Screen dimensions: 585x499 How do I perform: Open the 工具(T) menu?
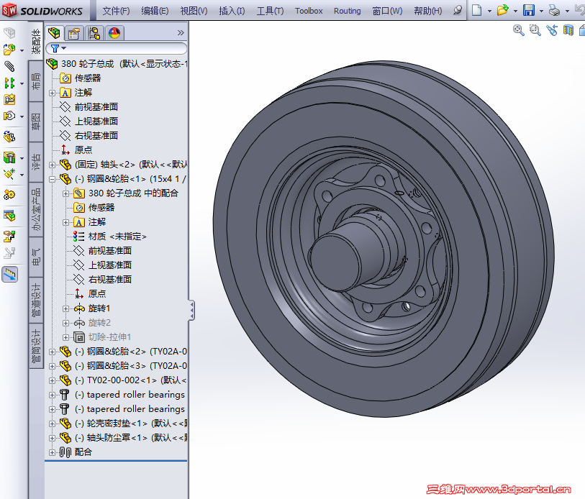coord(270,11)
